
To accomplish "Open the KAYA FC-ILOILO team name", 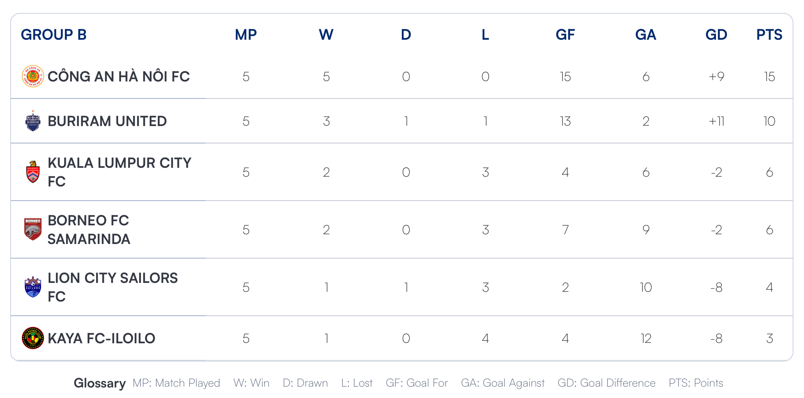I will coord(101,338).
